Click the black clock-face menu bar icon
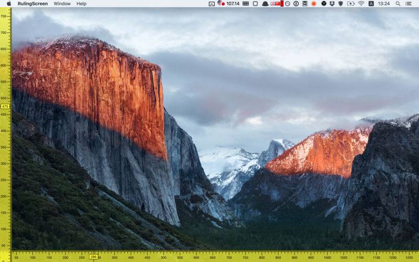The height and width of the screenshot is (262, 419). pyautogui.click(x=324, y=4)
